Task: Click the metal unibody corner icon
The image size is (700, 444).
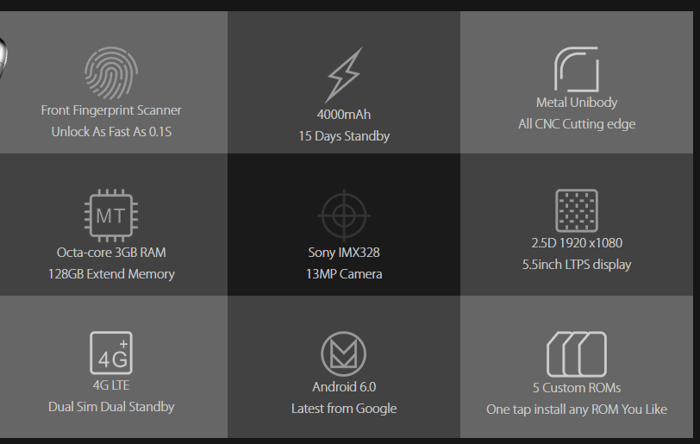Action: [x=577, y=69]
